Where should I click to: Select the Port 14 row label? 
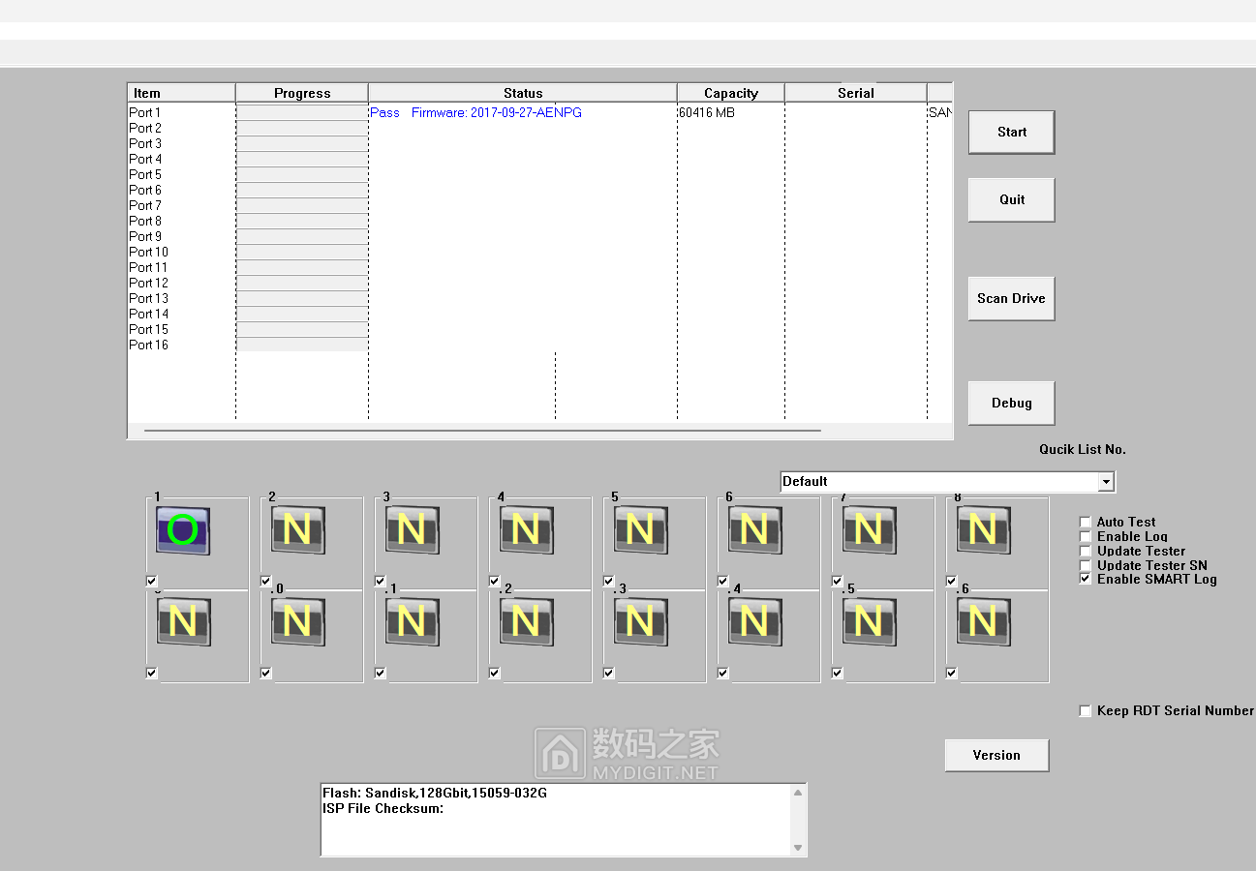click(148, 314)
